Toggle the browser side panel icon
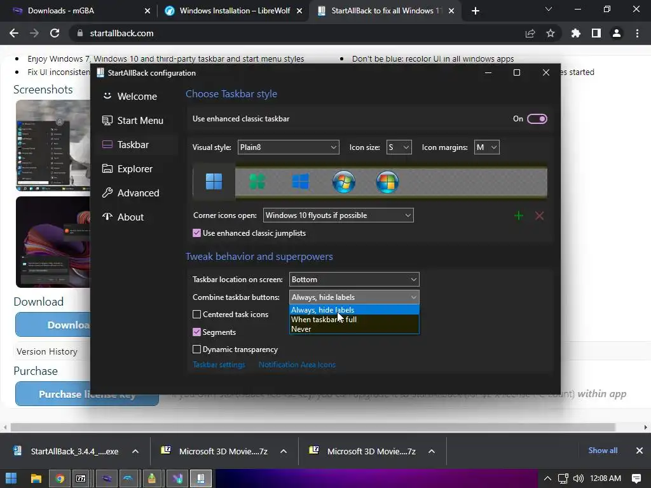Screen dimensions: 651x488 (x=596, y=33)
